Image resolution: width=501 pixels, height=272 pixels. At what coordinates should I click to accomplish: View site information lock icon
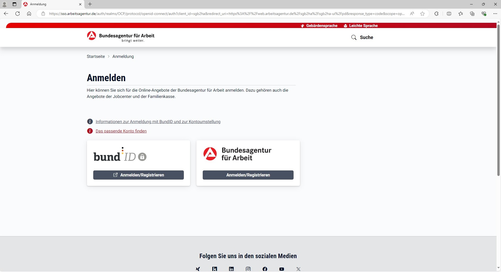tap(43, 14)
